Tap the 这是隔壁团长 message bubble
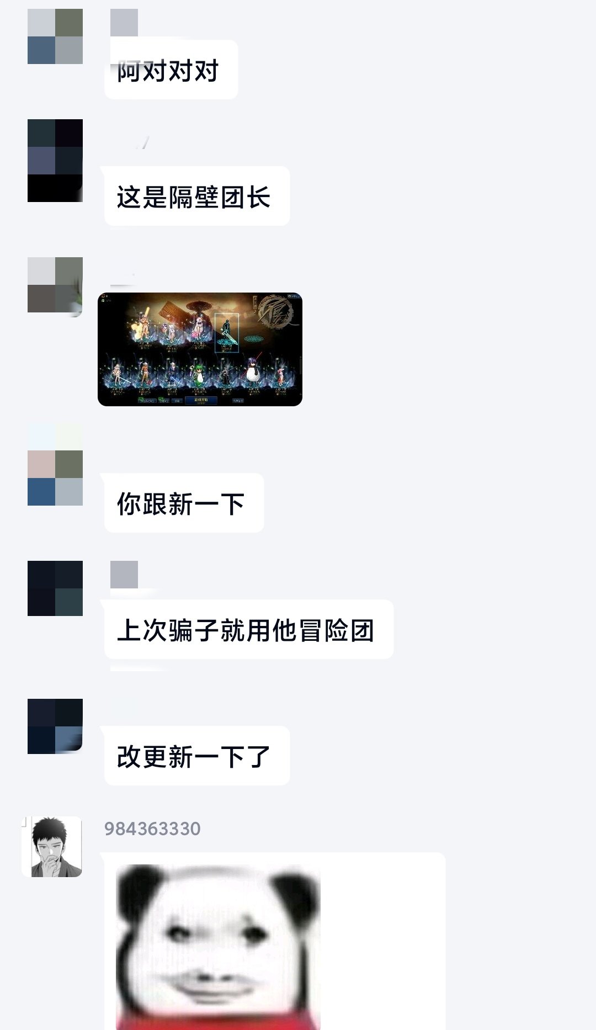This screenshot has width=596, height=1030. (x=197, y=196)
